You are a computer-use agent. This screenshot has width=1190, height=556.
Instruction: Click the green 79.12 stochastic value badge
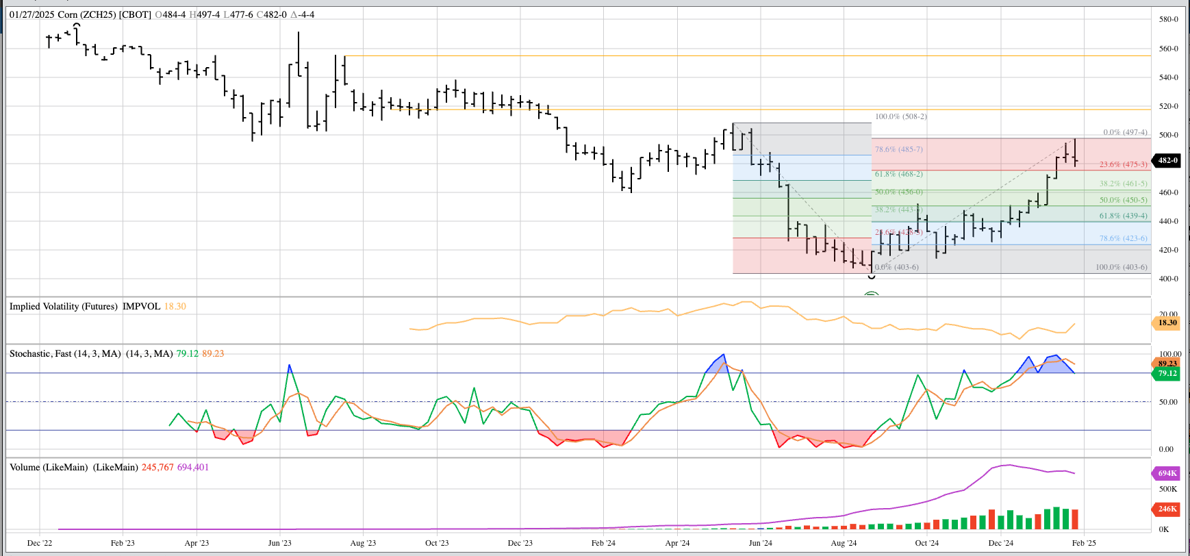[1167, 373]
